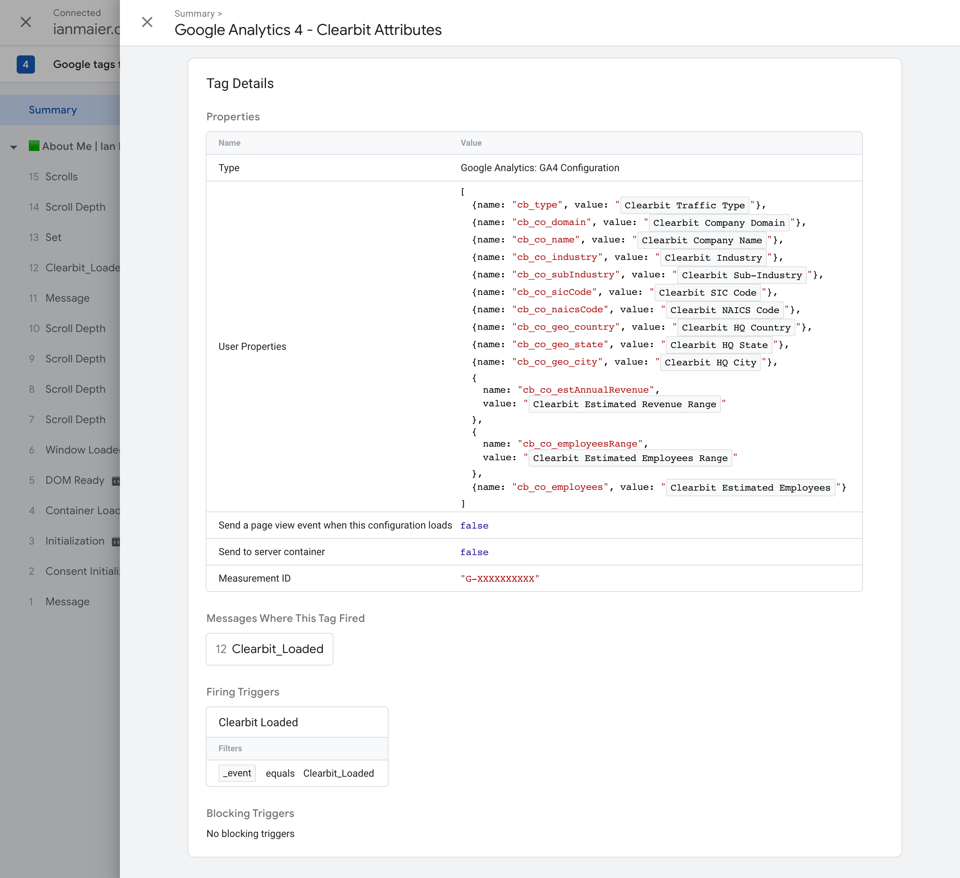Screen dimensions: 960x878
Task: Click Clearbit SIC Code variable chip
Action: pyautogui.click(x=707, y=293)
